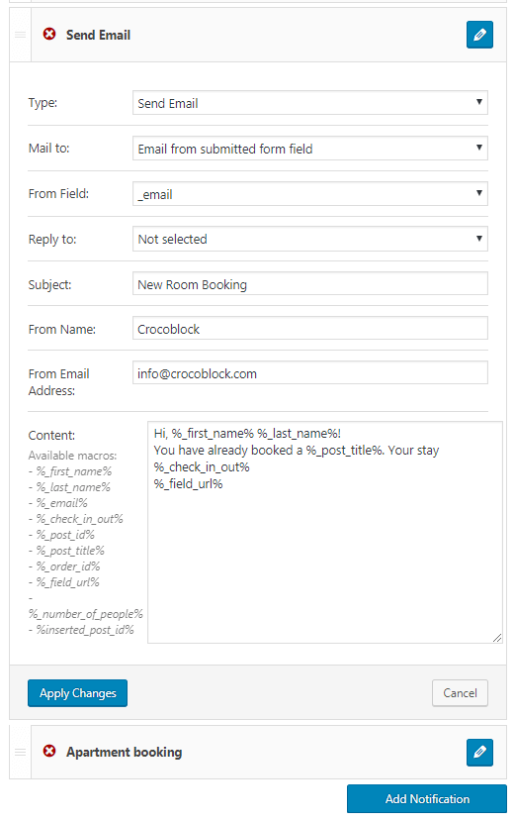Open the Mail to dropdown
Screen dimensions: 515x822
[x=309, y=149]
